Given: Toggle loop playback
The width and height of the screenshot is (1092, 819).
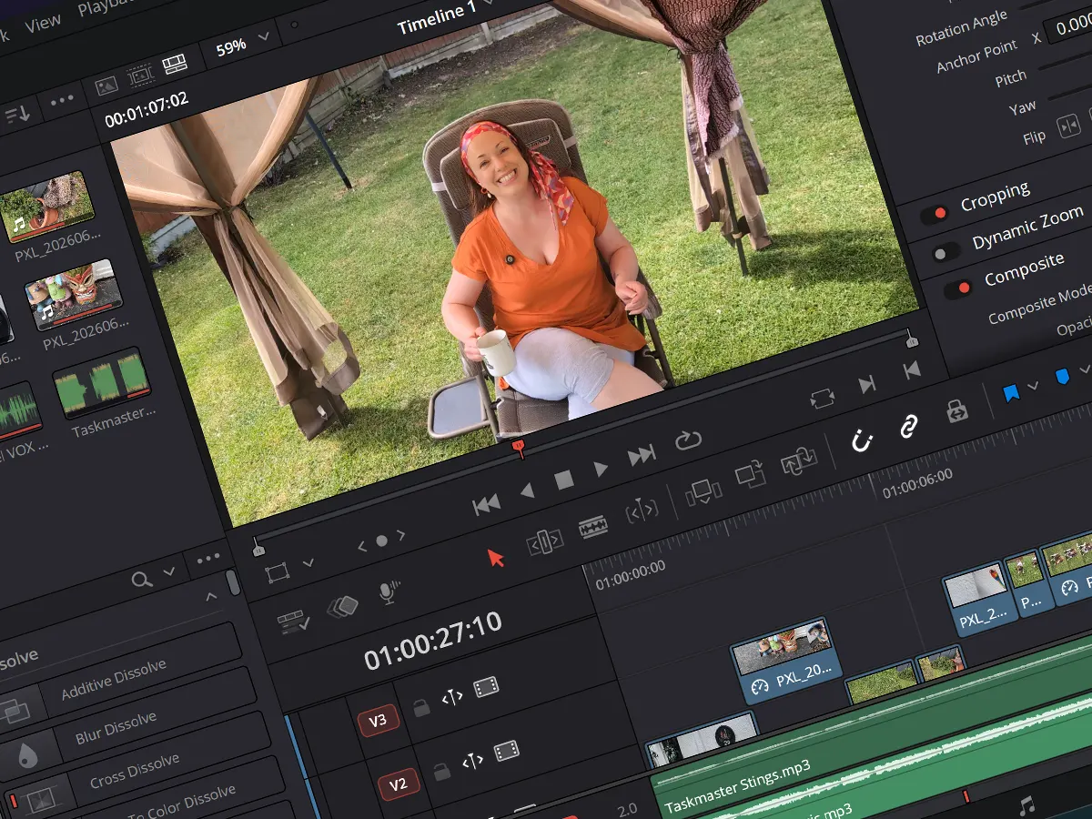Looking at the screenshot, I should [x=687, y=441].
